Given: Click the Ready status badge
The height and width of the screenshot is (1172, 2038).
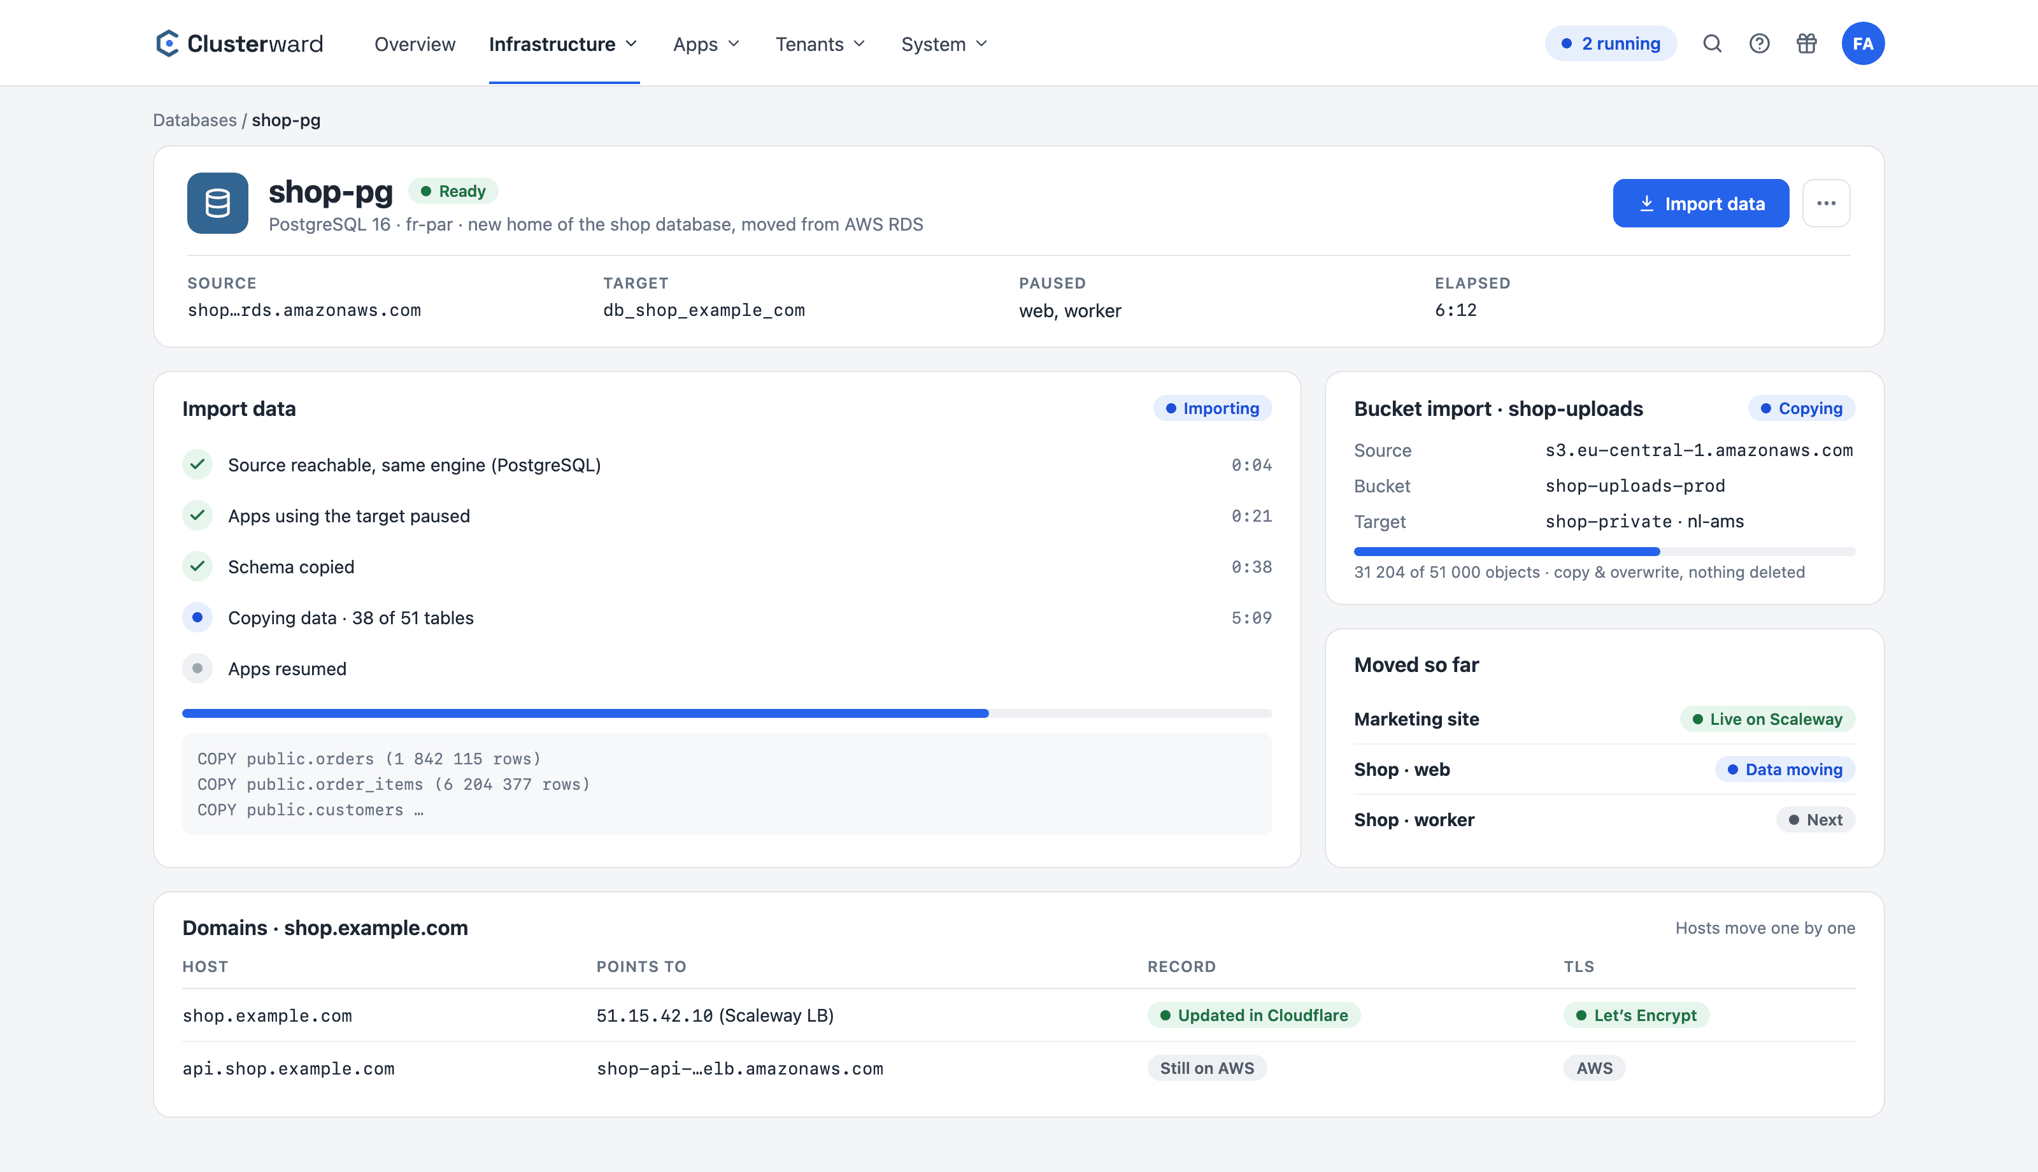Looking at the screenshot, I should pyautogui.click(x=453, y=191).
